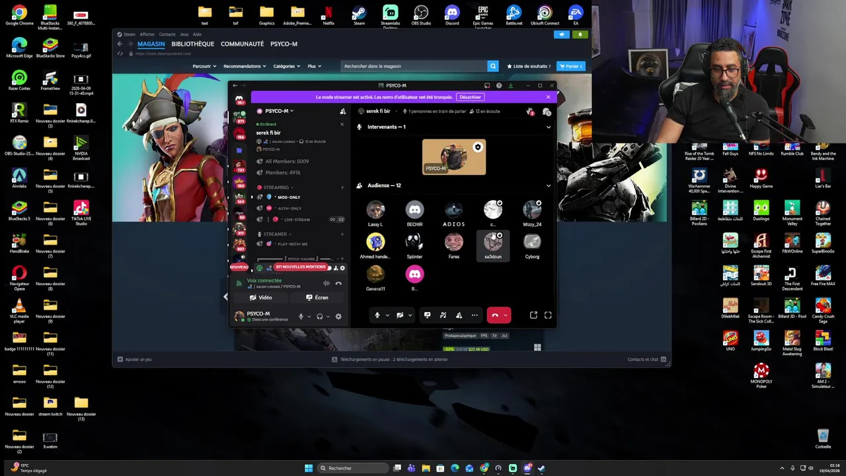Image resolution: width=846 pixels, height=476 pixels.
Task: Open chat icon in stage header
Action: click(x=547, y=112)
